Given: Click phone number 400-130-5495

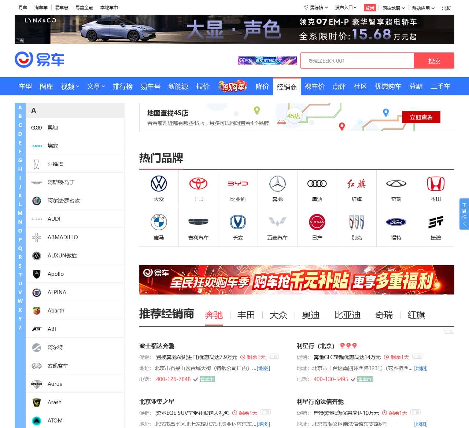Looking at the screenshot, I should pyautogui.click(x=331, y=379).
